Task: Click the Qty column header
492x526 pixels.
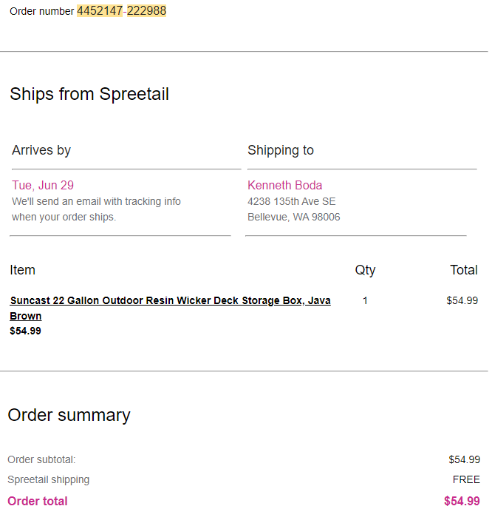Action: point(365,270)
